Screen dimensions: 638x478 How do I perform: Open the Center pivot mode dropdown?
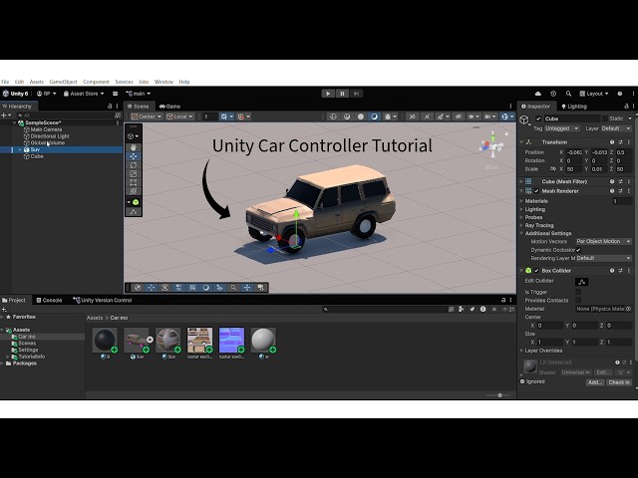(147, 117)
